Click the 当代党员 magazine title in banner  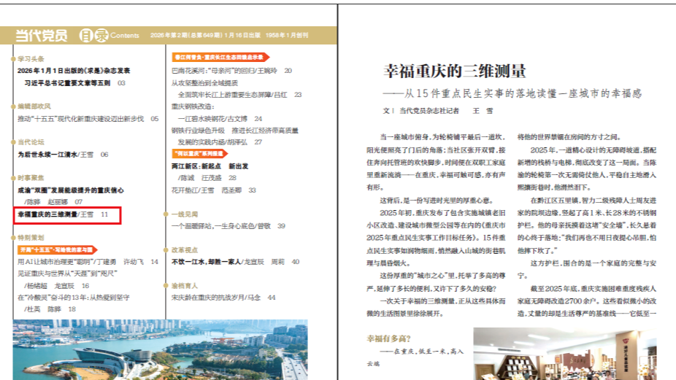pos(42,35)
